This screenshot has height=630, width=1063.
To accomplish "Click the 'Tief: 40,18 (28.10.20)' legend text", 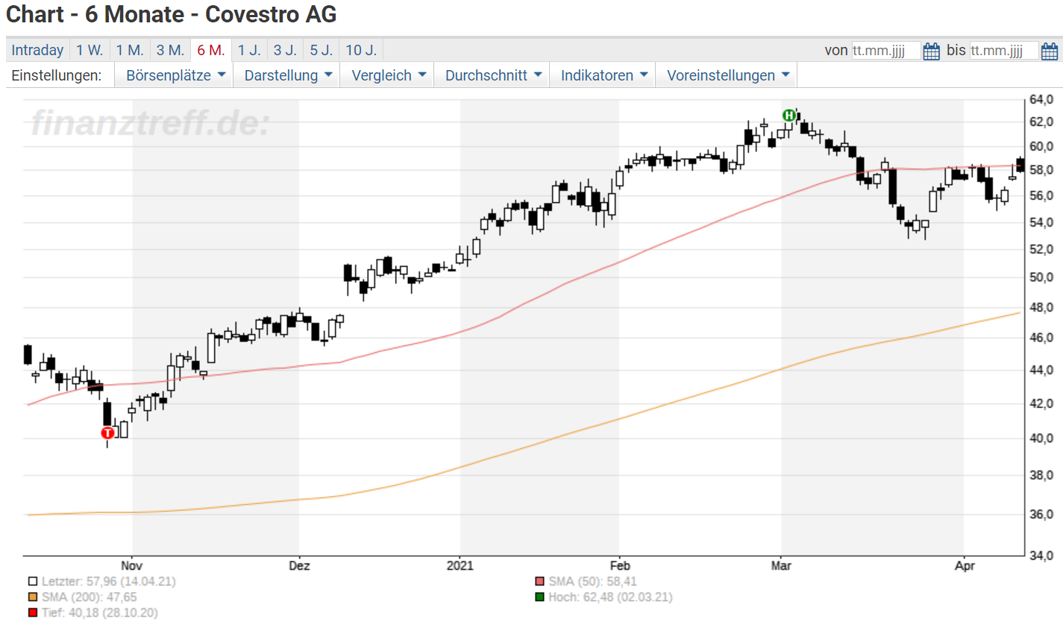I will tap(100, 613).
